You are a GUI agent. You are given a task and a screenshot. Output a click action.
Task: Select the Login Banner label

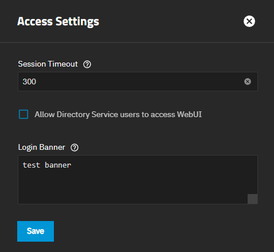point(42,148)
